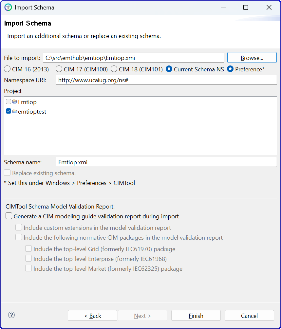This screenshot has height=329, width=281.
Task: Toggle top-level Enterprise (IEC61968) checkbox
Action: 28,258
